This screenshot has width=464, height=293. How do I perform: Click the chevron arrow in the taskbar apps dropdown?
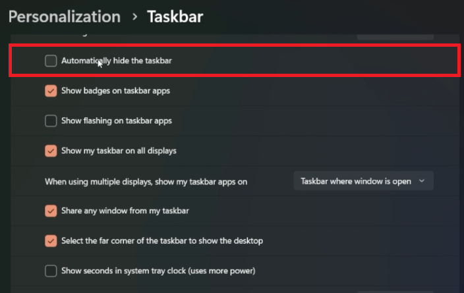click(422, 181)
